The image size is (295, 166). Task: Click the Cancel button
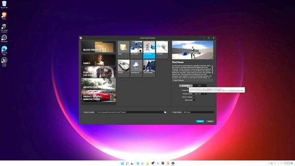[x=210, y=121]
